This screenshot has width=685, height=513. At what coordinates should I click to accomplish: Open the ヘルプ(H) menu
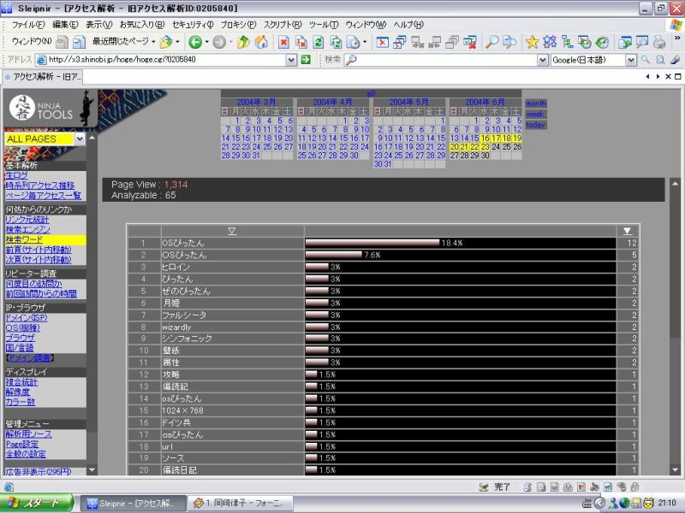(x=408, y=25)
